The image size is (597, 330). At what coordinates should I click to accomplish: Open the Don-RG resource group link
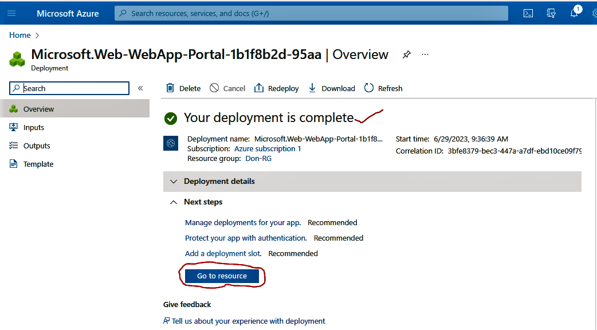(x=258, y=158)
